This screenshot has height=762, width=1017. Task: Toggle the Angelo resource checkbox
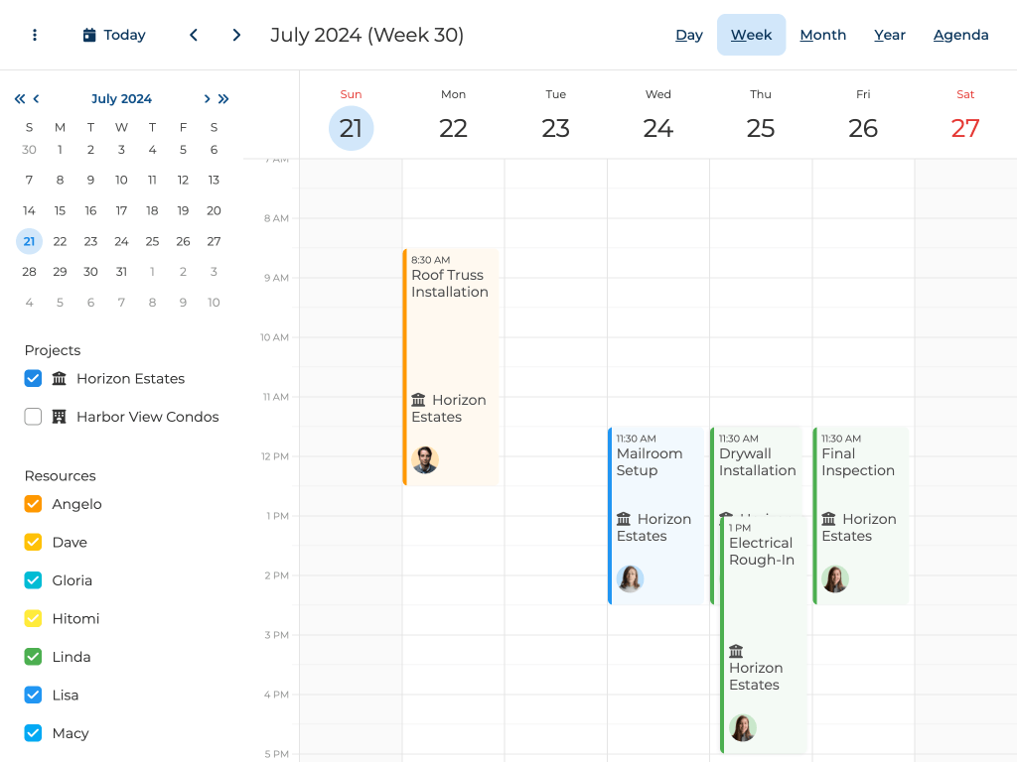33,504
